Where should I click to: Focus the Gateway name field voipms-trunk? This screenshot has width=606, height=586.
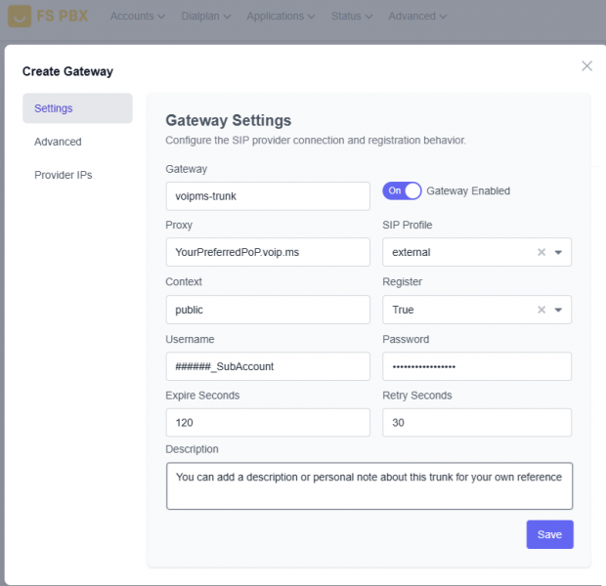coord(268,196)
